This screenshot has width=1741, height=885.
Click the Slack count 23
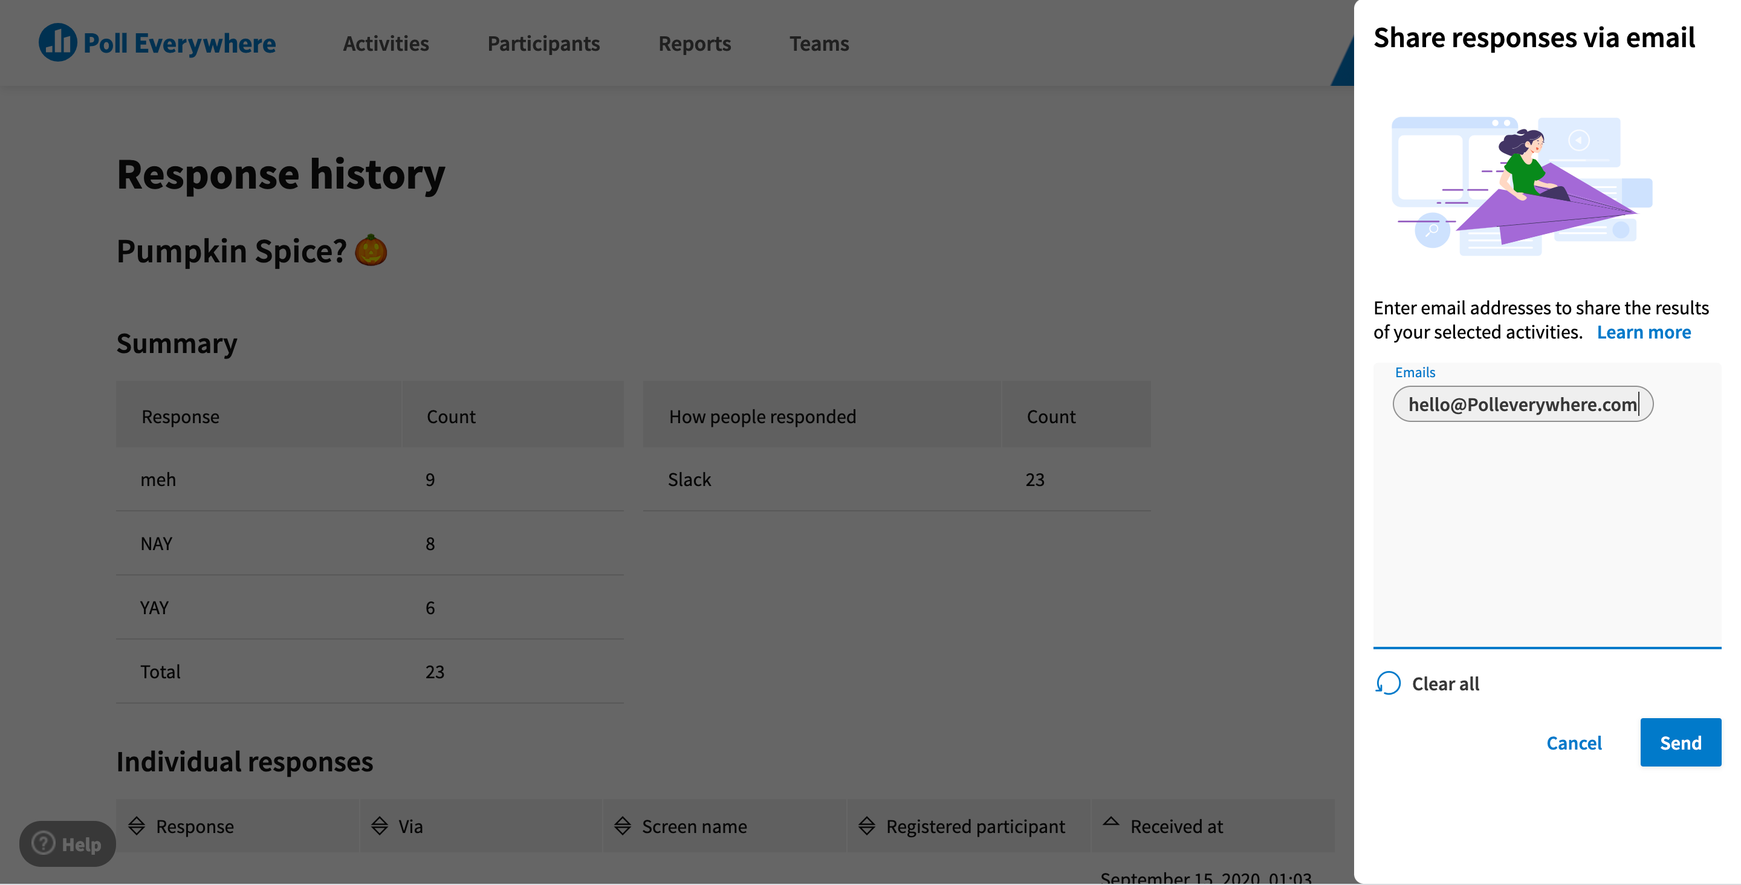click(x=1035, y=479)
